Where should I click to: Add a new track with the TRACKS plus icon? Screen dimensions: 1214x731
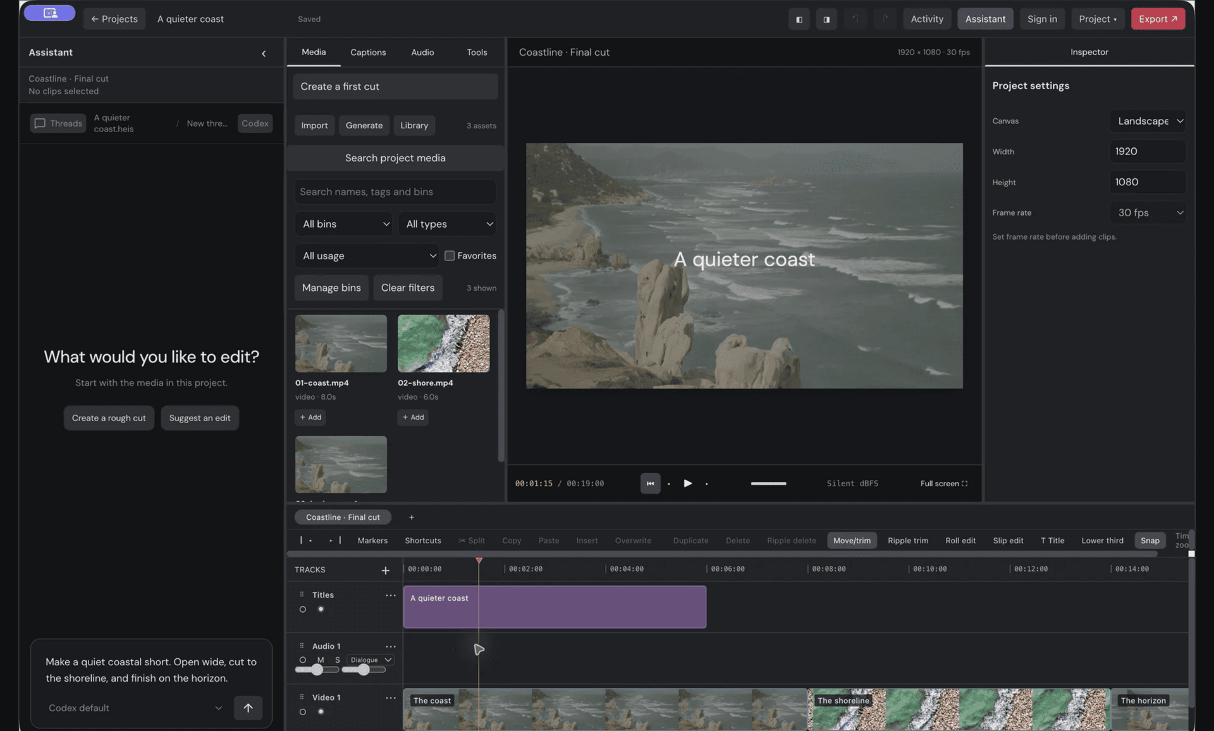[385, 570]
